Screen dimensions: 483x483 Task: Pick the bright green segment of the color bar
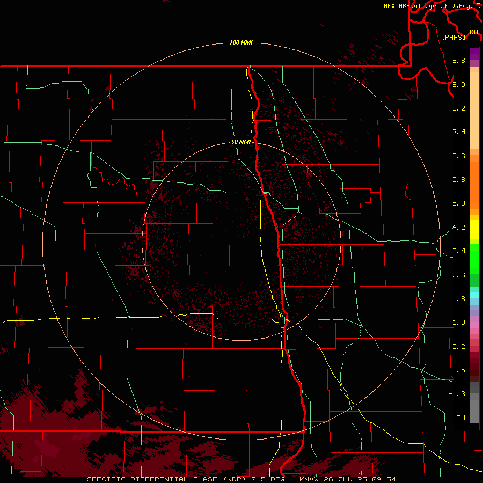474,259
